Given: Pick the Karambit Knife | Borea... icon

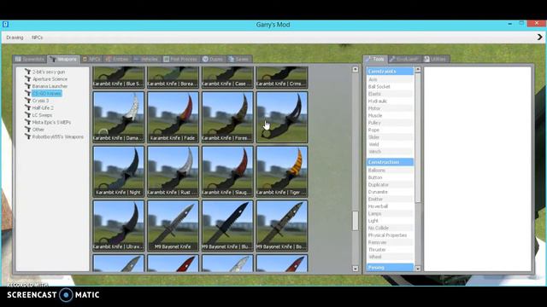Looking at the screenshot, I should coord(173,78).
